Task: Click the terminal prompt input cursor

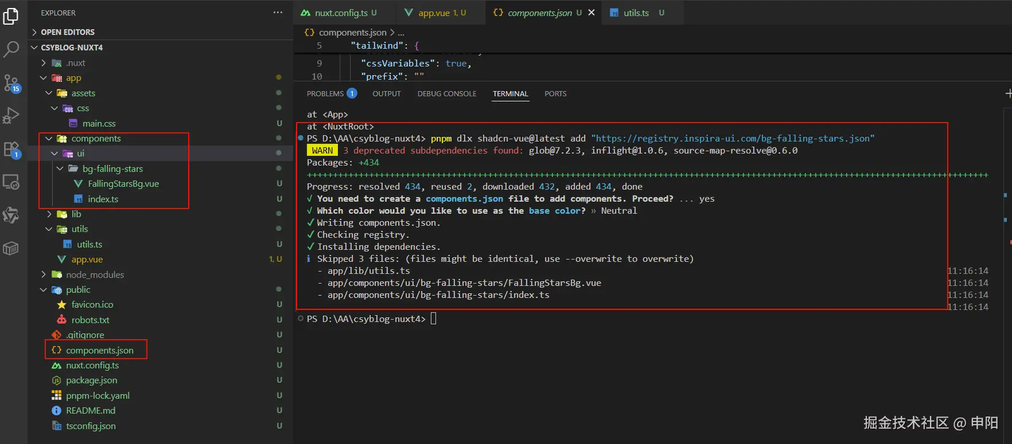Action: 433,319
